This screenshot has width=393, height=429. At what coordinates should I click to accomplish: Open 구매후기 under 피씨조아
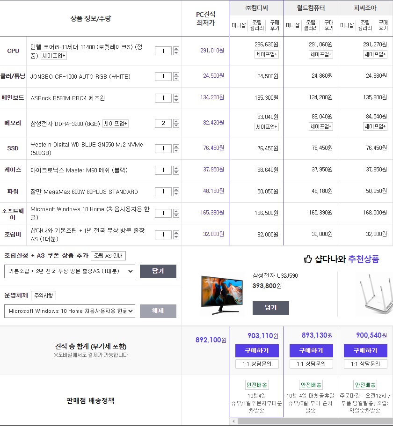pyautogui.click(x=383, y=25)
